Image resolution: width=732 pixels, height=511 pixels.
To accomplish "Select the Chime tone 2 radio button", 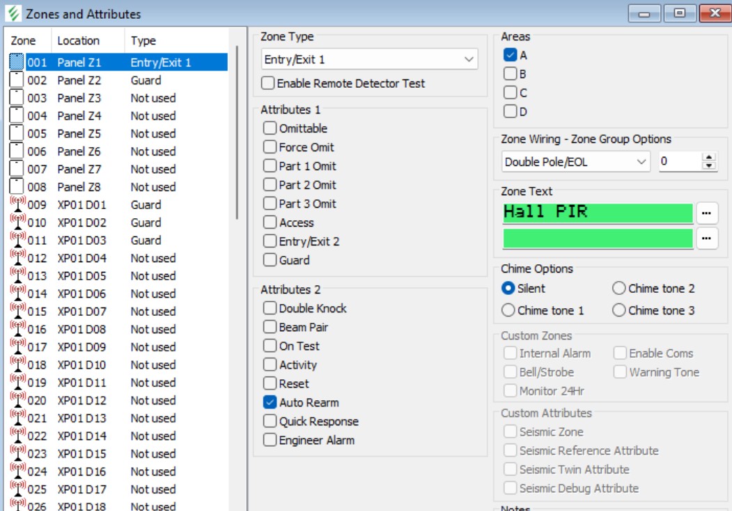I will point(618,289).
